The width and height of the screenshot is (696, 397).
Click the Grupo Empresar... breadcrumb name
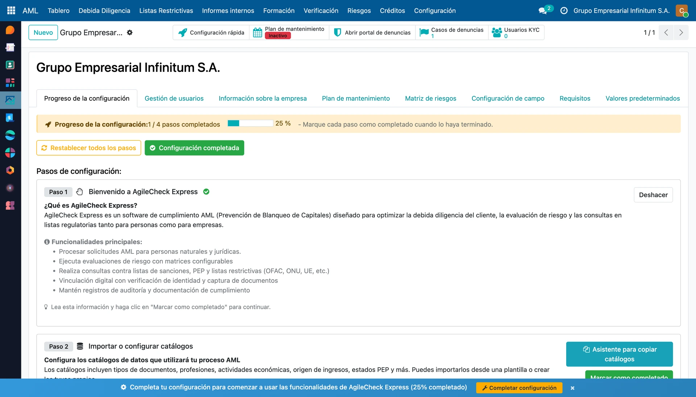(x=91, y=33)
